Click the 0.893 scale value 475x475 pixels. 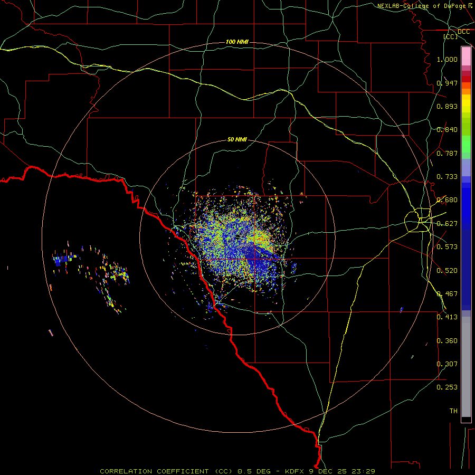pyautogui.click(x=447, y=106)
